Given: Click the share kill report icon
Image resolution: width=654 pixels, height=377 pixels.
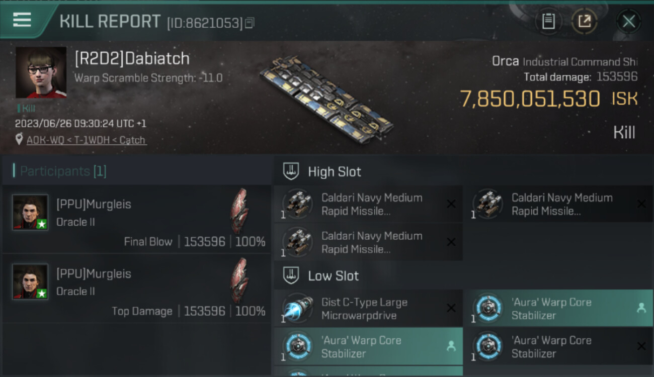Looking at the screenshot, I should pos(585,21).
